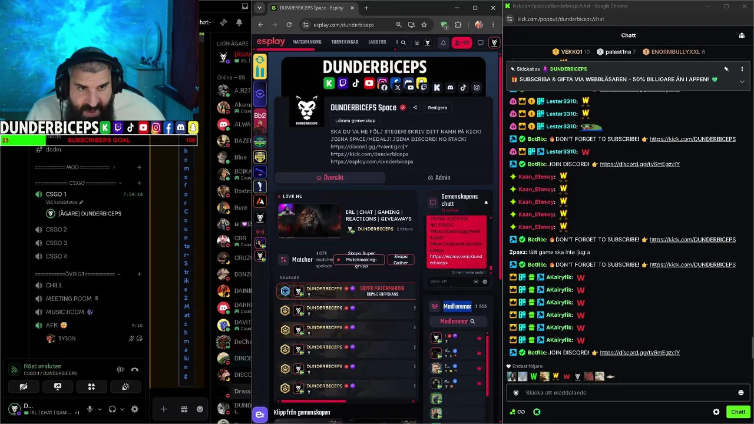754x424 pixels.
Task: Open Kick chat members icon in header
Action: point(741,35)
